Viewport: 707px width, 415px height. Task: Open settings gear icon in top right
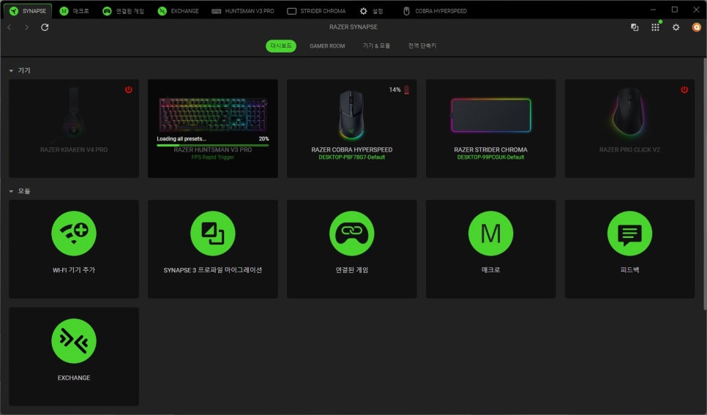tap(676, 27)
